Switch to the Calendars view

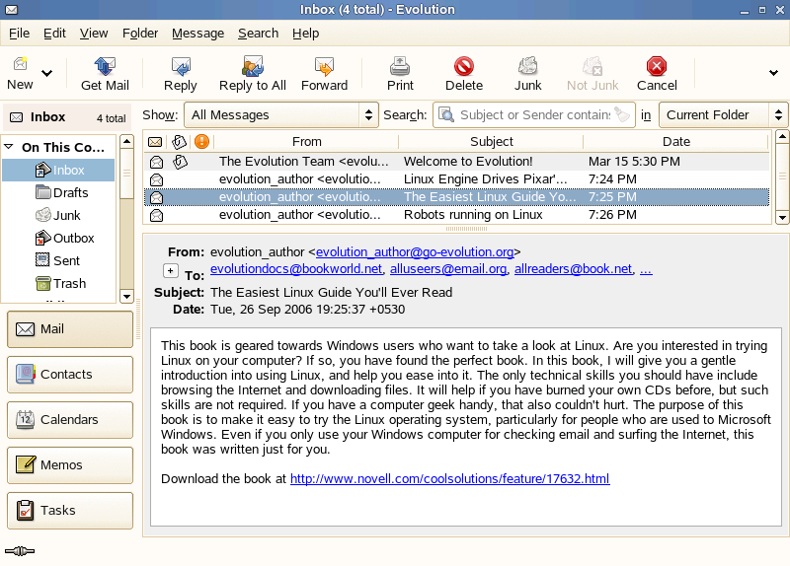[69, 420]
